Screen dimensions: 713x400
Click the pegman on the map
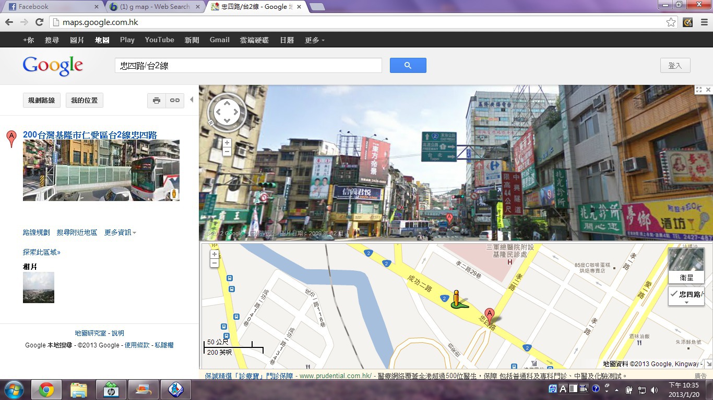458,299
